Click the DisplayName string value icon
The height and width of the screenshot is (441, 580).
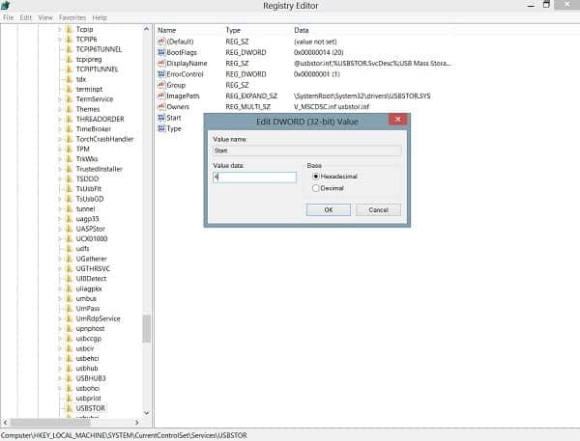pyautogui.click(x=161, y=63)
